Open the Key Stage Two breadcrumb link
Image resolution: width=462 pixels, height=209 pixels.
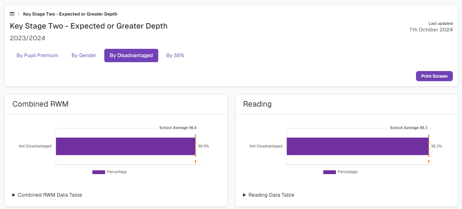[70, 14]
